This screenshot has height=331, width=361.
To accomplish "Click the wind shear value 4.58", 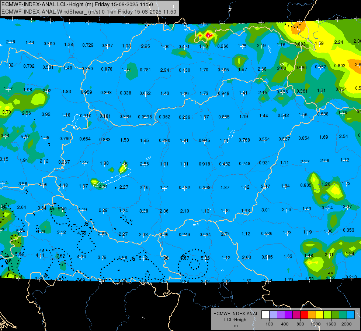I will point(123,257).
